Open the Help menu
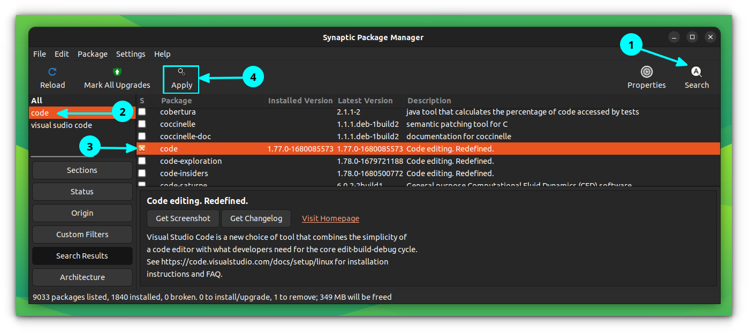This screenshot has width=748, height=333. [162, 54]
